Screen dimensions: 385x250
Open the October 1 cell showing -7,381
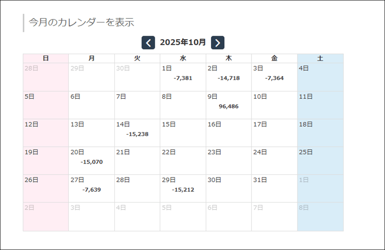click(183, 77)
